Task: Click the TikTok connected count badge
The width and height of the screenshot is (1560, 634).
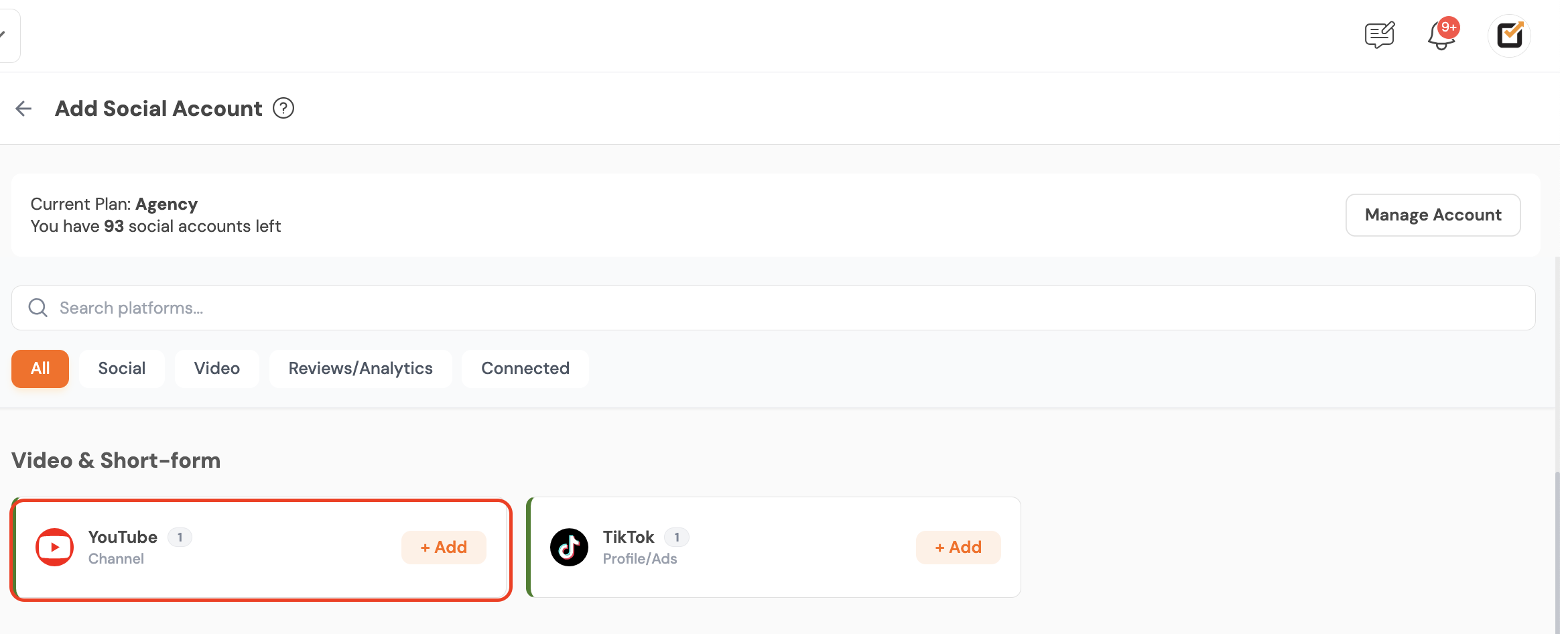Action: coord(677,537)
